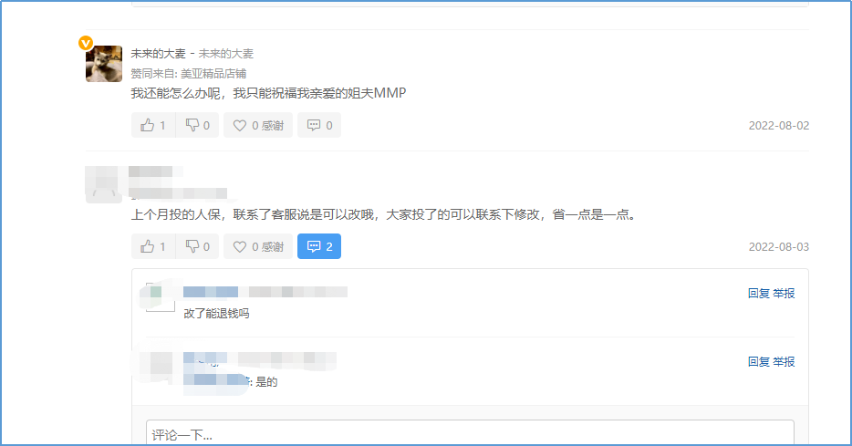Upvote the comment about 人保 insurance
852x446 pixels.
tap(153, 246)
